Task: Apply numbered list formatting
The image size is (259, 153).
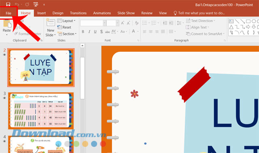Action: click(x=154, y=23)
